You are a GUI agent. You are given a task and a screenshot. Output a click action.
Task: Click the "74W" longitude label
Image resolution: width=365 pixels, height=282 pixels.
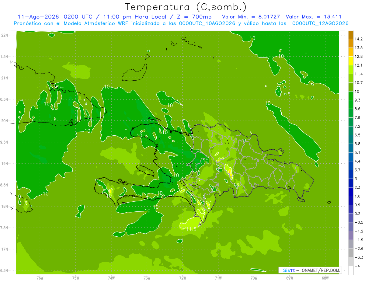coord(111,278)
